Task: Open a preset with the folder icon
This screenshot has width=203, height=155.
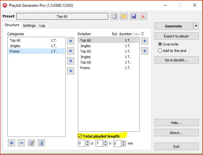Action: tap(124, 16)
